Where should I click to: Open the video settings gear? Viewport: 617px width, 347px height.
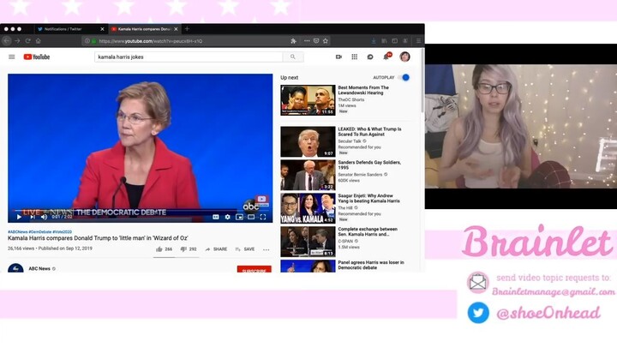click(227, 217)
